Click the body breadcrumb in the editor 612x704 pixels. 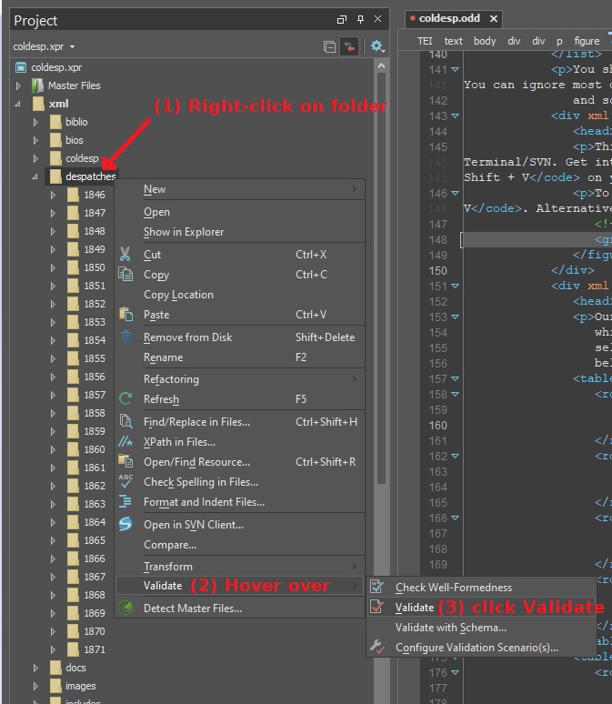point(485,41)
